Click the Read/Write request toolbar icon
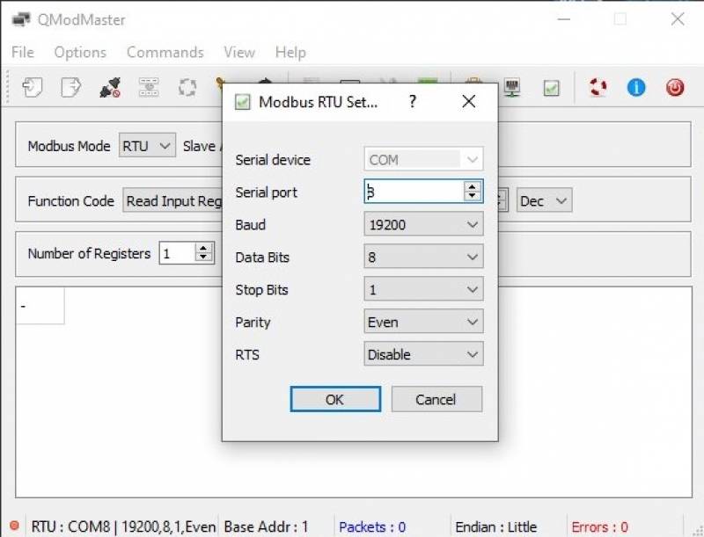 149,87
